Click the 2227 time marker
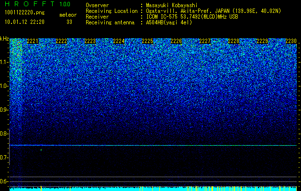Screen dimensions: 301x191 tap(205, 41)
